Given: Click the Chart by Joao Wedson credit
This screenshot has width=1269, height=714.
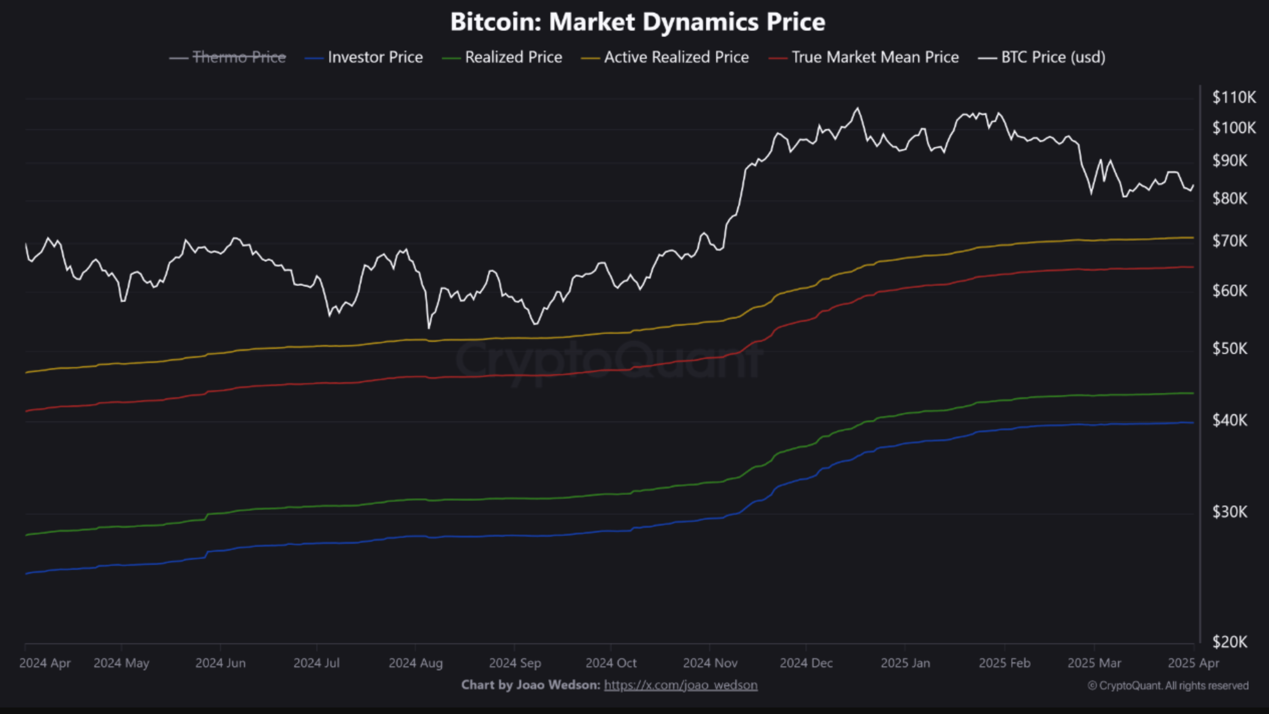Looking at the screenshot, I should tap(530, 685).
